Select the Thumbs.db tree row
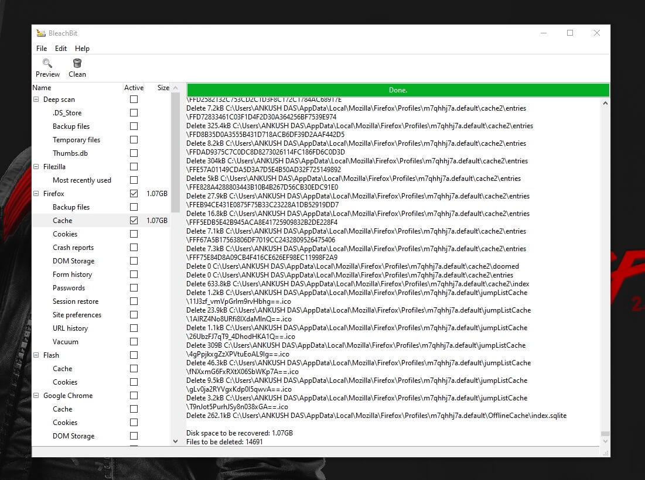 (x=101, y=153)
